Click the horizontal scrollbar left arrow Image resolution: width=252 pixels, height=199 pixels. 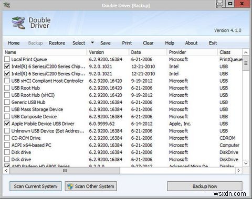coord(6,171)
